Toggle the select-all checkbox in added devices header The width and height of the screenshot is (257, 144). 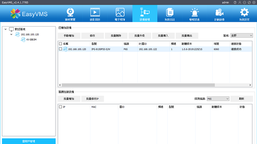[61, 44]
